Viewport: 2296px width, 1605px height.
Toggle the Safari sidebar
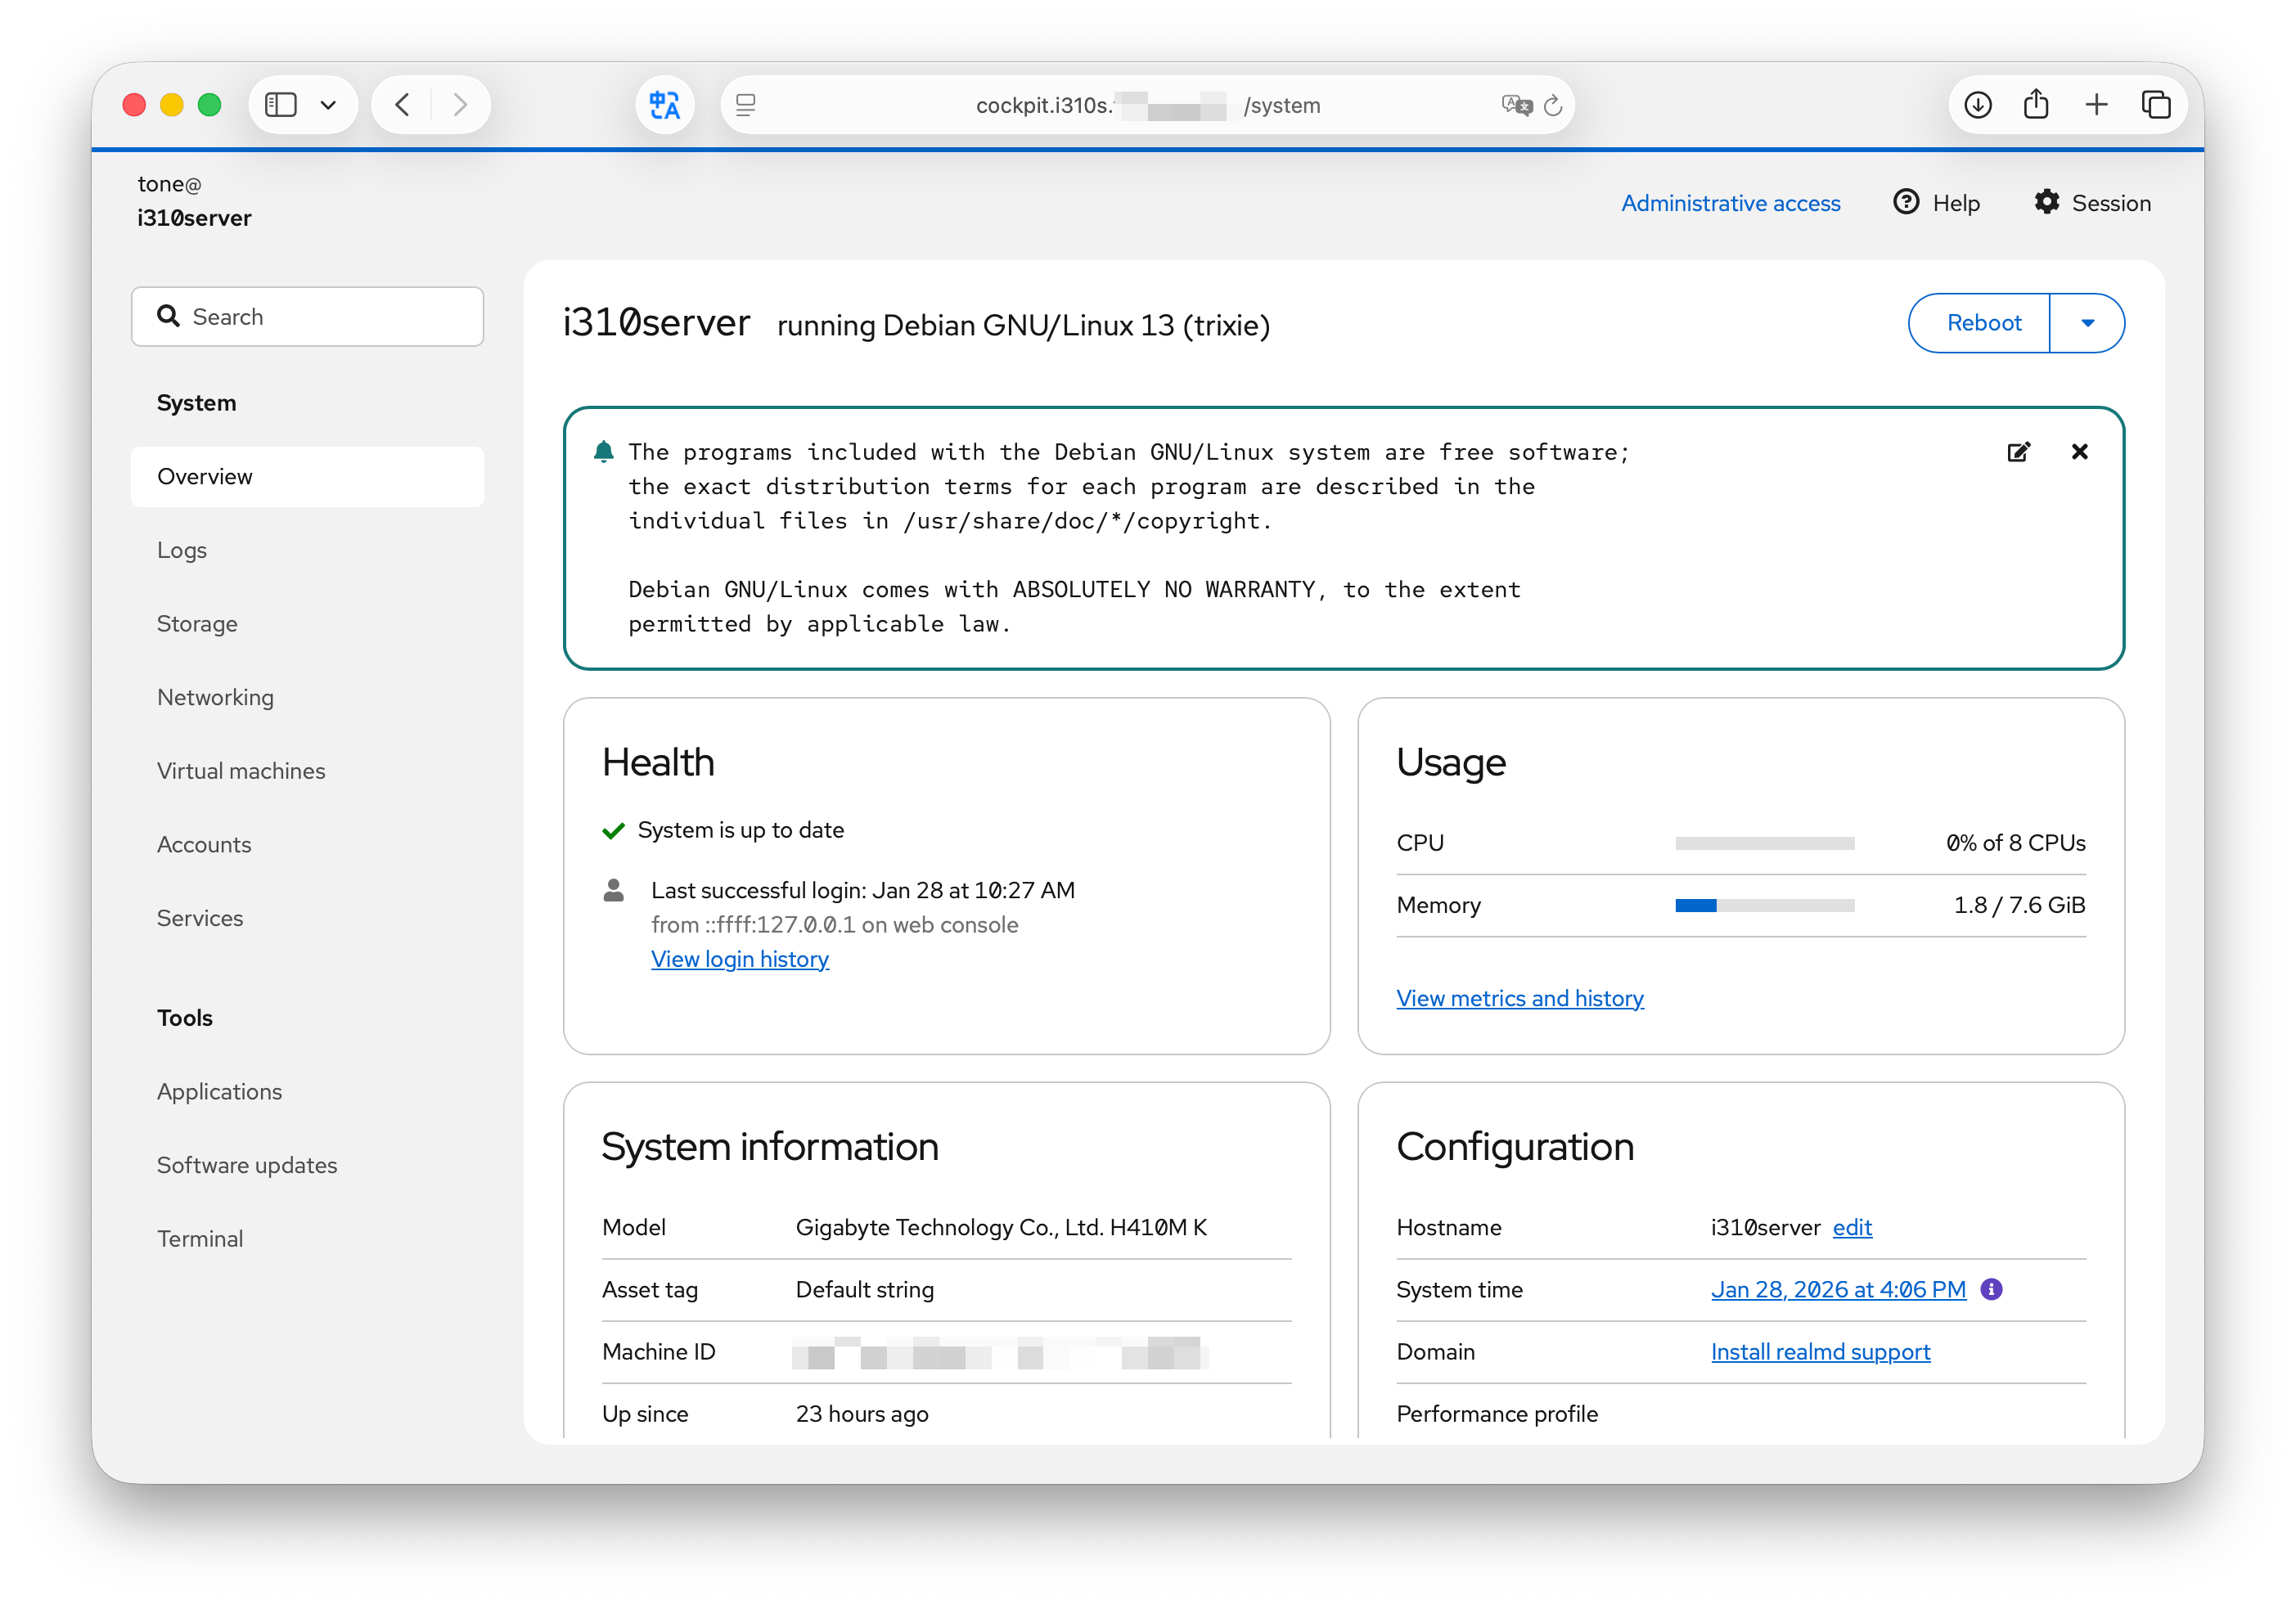click(281, 105)
